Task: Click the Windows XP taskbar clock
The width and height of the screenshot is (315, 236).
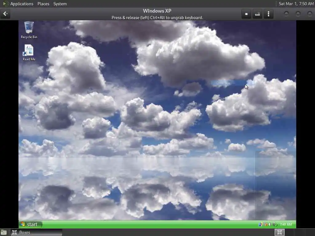Action: pyautogui.click(x=286, y=224)
